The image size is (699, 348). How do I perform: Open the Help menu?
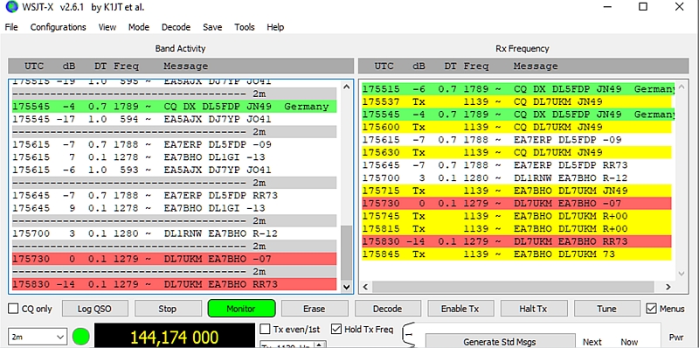click(x=275, y=27)
